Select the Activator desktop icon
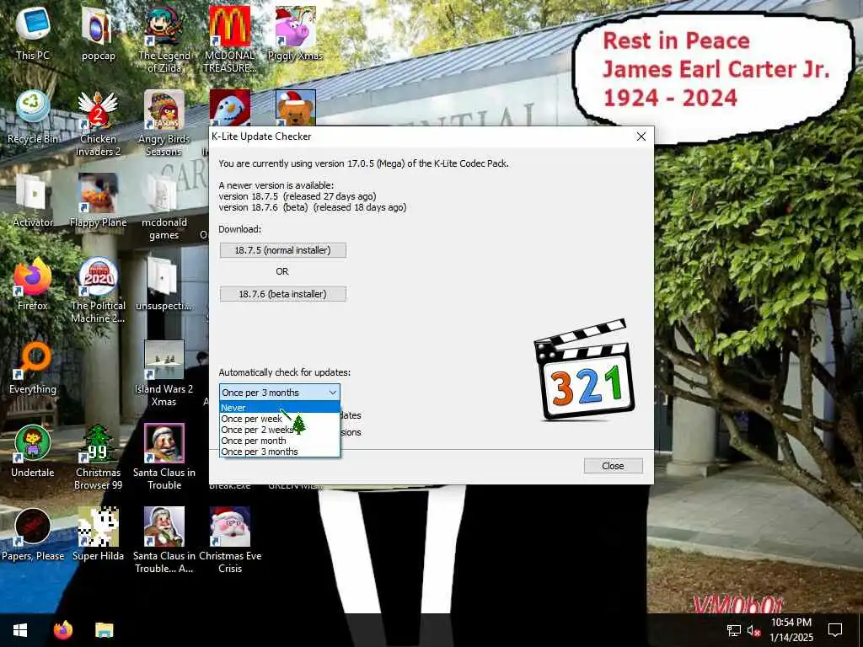This screenshot has height=647, width=863. point(33,201)
